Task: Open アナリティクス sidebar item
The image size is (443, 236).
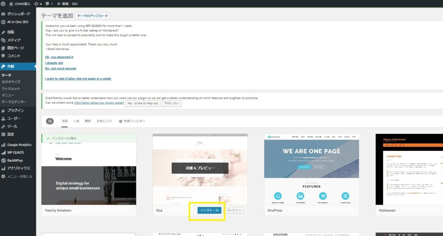Action: 18,168
